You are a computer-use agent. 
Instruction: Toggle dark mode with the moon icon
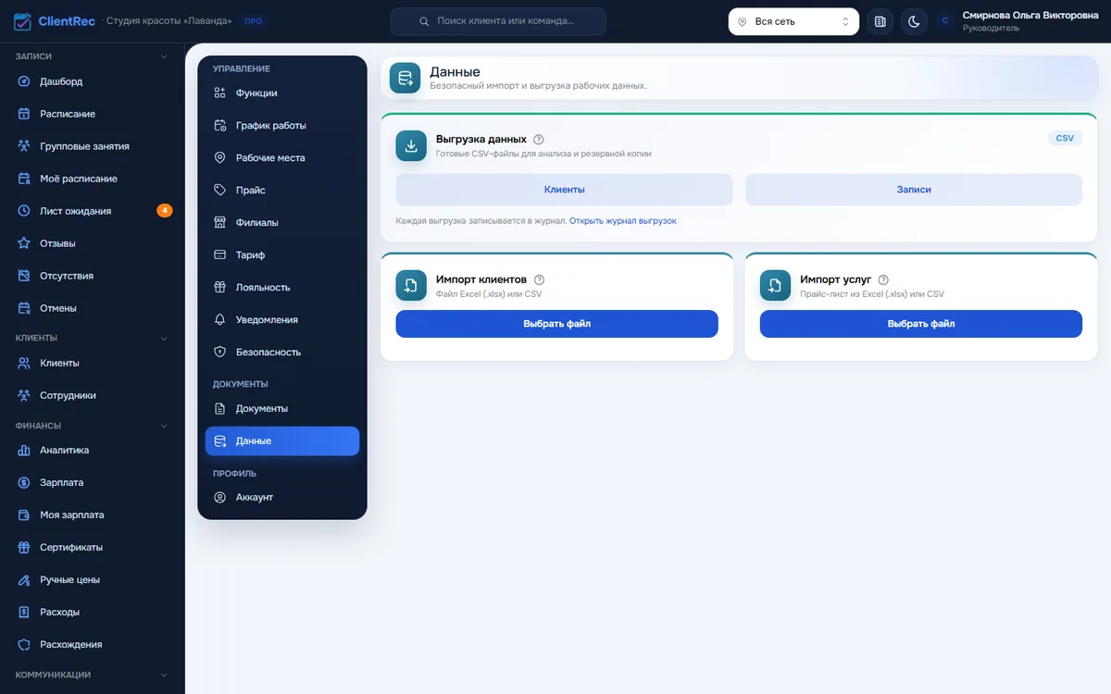tap(914, 21)
